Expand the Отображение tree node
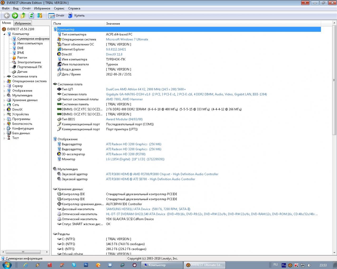337x269 pixels. 4,91
